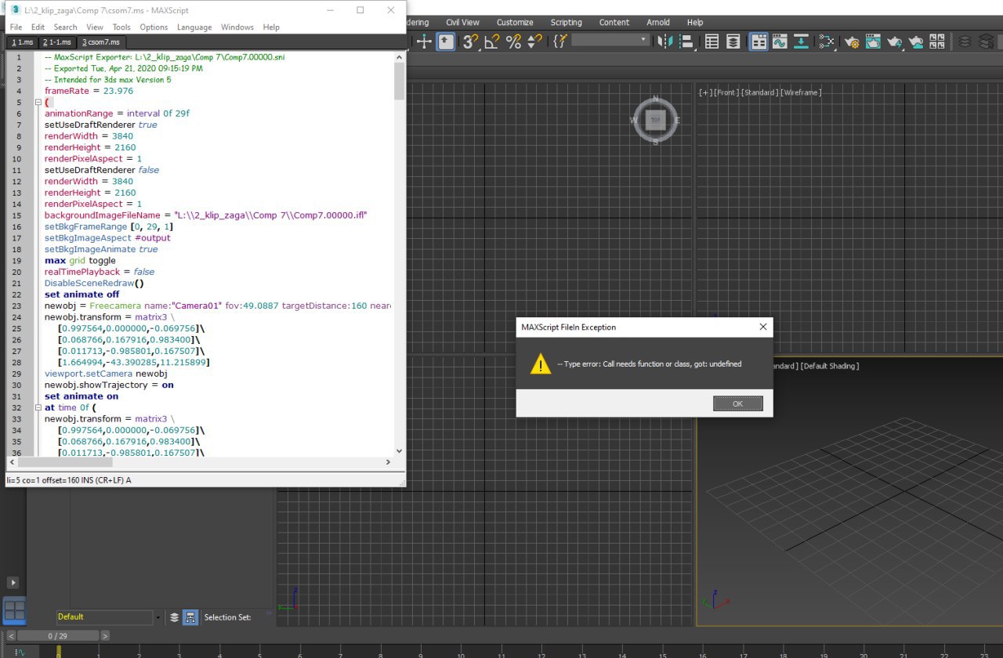
Task: Open the [Default Shading] viewport menu
Action: point(828,366)
